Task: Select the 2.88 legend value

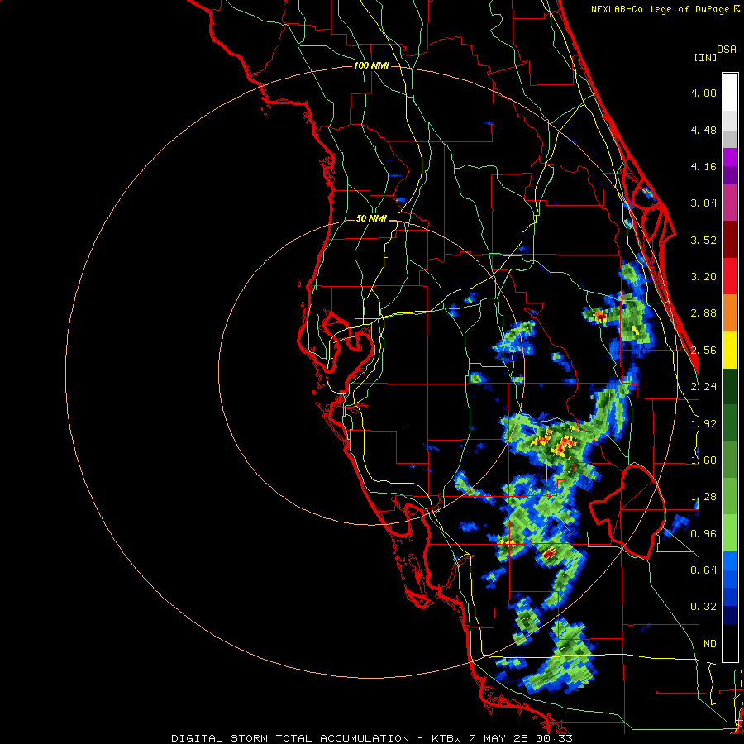Action: tap(703, 313)
